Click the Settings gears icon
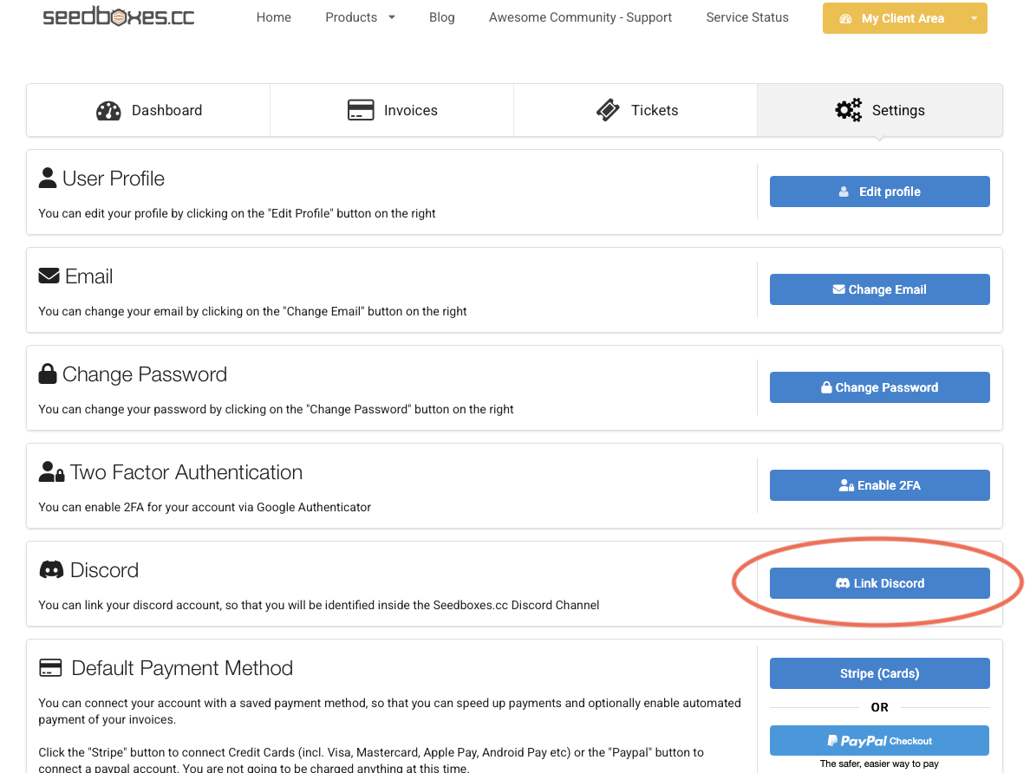The height and width of the screenshot is (773, 1030). [x=848, y=111]
